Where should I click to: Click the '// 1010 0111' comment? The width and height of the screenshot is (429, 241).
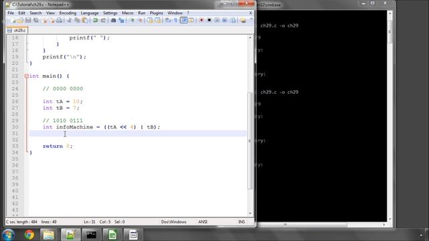(x=62, y=120)
